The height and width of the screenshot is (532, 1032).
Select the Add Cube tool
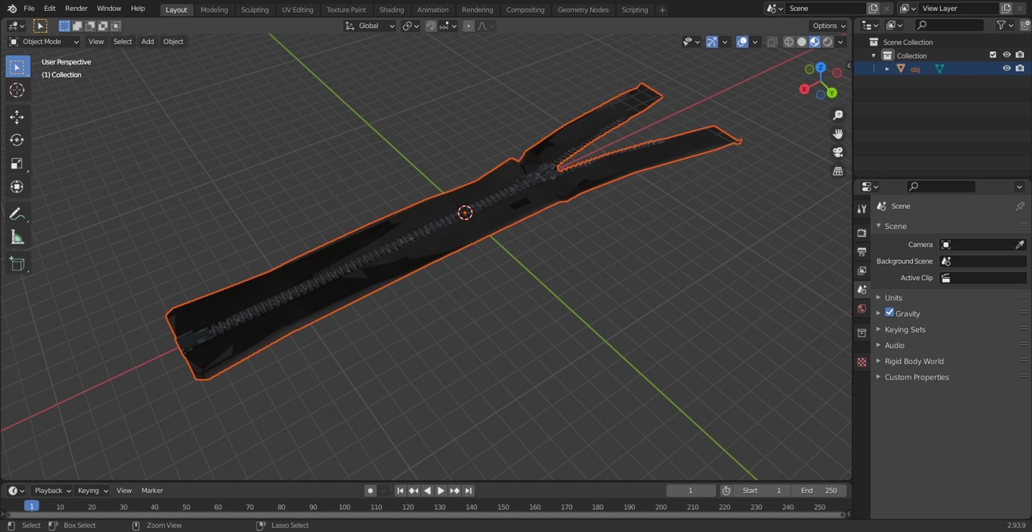(17, 264)
